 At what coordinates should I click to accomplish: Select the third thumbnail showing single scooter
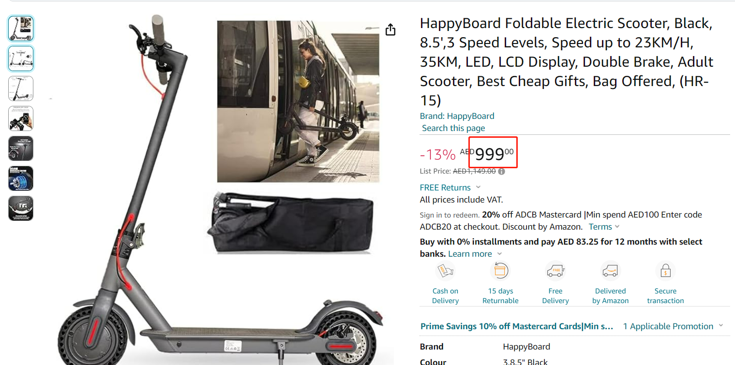(21, 88)
